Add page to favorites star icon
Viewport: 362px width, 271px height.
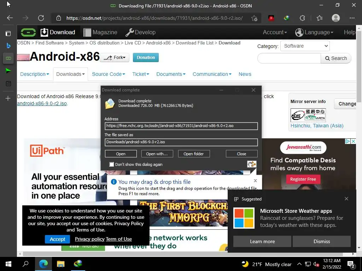254,18
